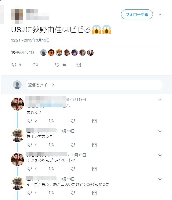Image resolution: width=172 pixels, height=200 pixels.
Task: Reply to the 握手しちまった tweet
Action: (30, 145)
